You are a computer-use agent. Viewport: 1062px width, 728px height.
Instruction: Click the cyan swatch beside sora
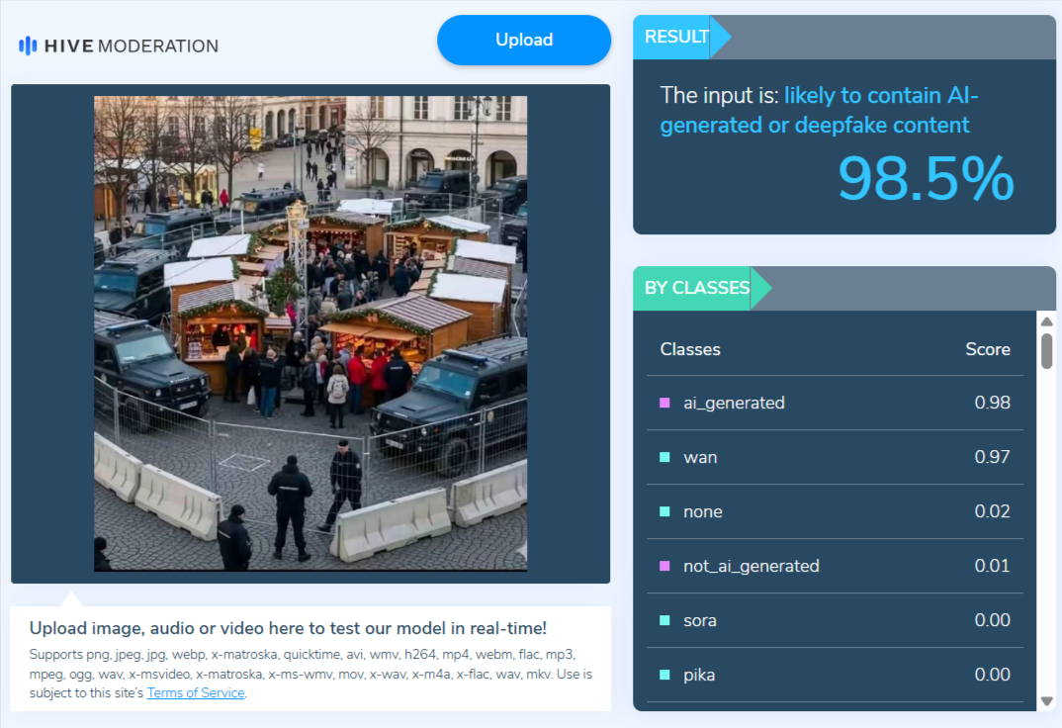[665, 620]
